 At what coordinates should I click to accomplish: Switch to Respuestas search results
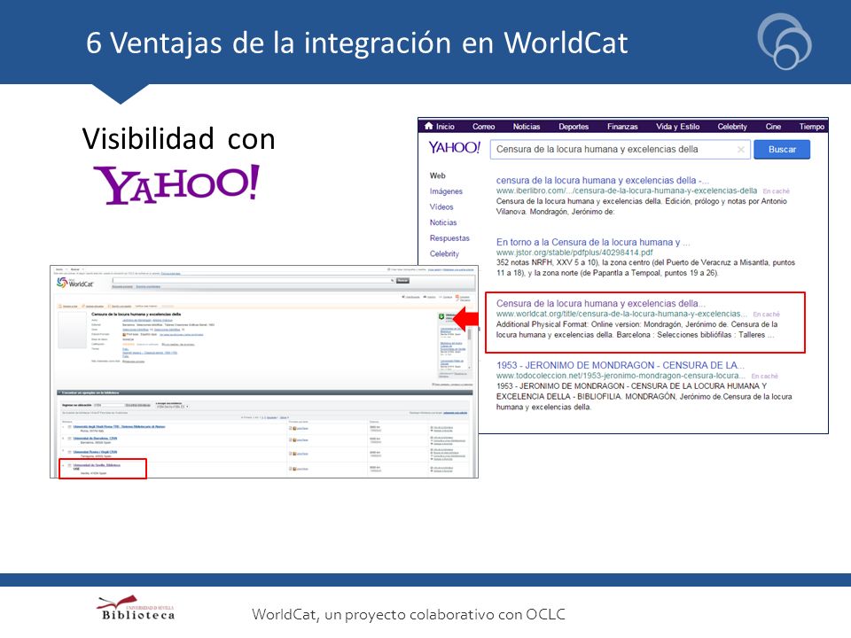(449, 238)
